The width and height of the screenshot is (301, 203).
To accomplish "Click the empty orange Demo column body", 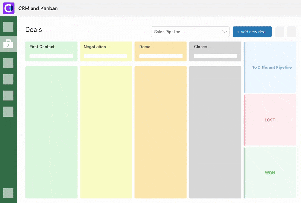I will pyautogui.click(x=160, y=132).
